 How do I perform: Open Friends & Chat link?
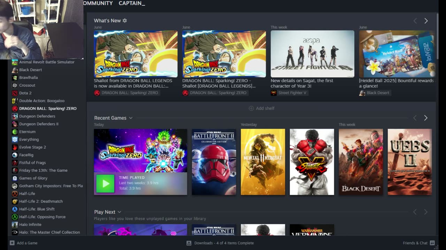(415, 243)
